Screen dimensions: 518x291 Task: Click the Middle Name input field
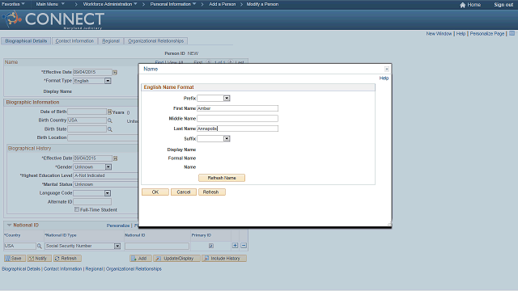click(237, 119)
